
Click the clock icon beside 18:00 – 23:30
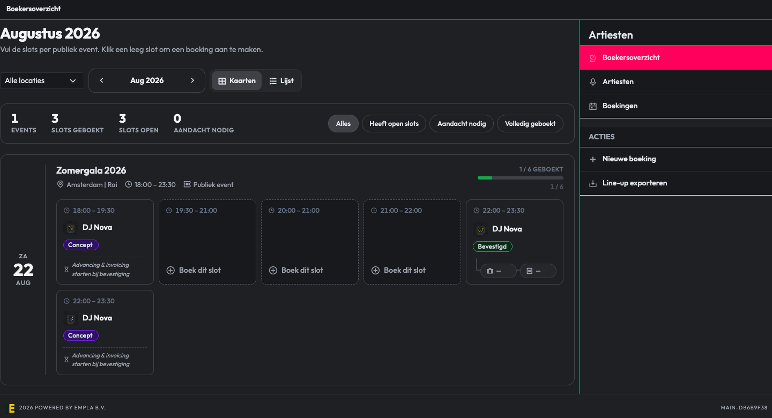[x=129, y=184]
